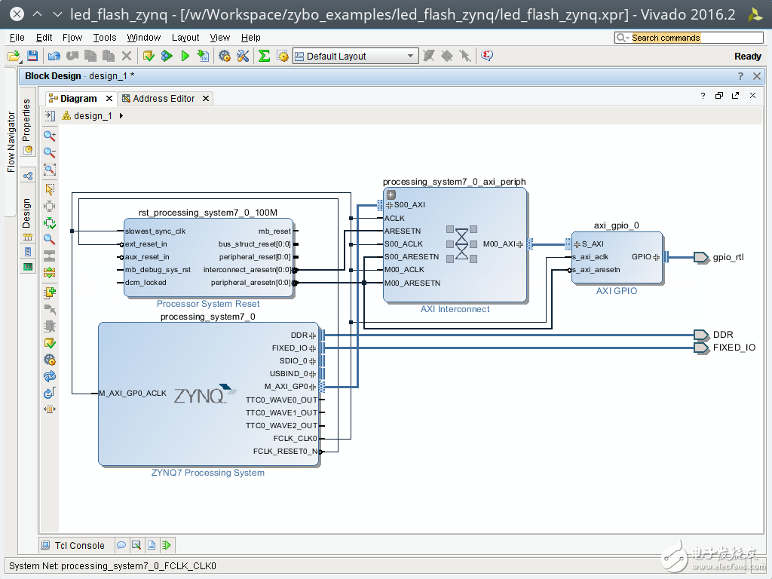Open the Tools menu
Screen dimensions: 772x579
coord(105,37)
